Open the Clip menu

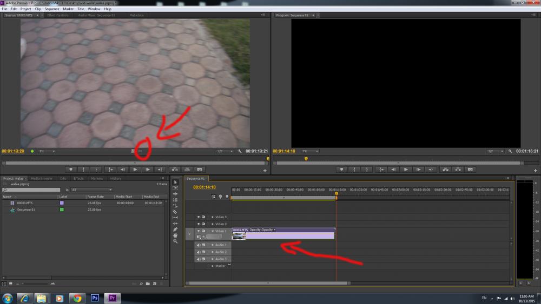(38, 9)
